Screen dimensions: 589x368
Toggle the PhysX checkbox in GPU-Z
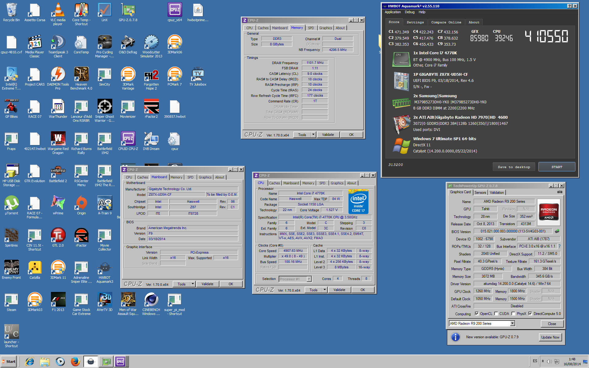coord(513,313)
